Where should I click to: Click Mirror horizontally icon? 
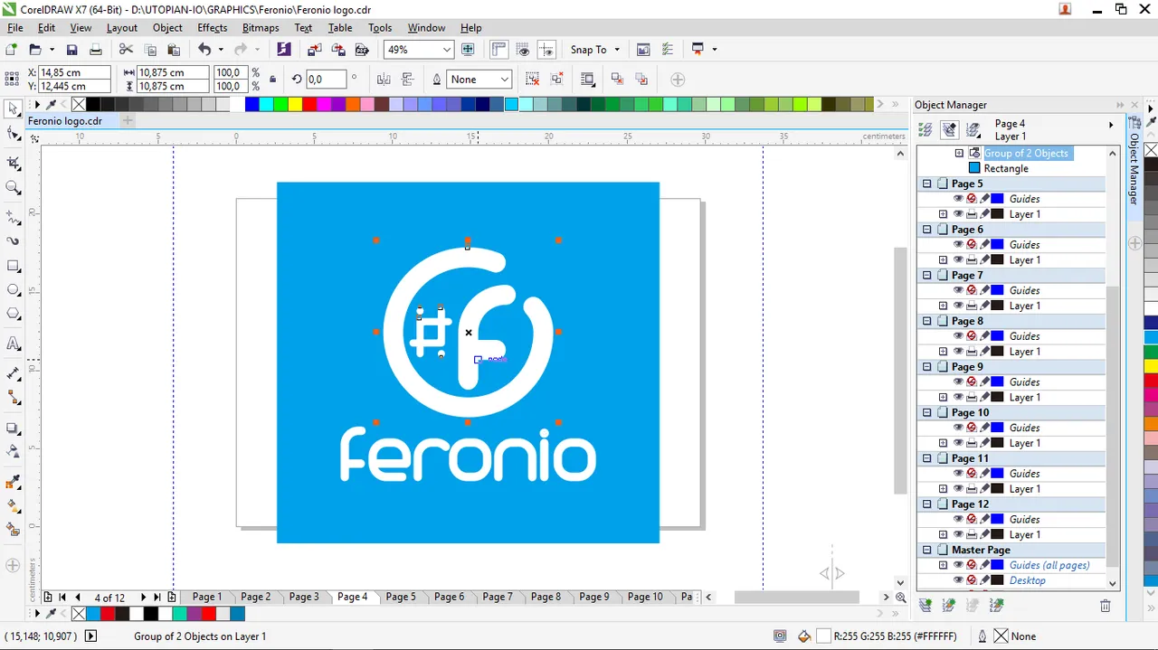pyautogui.click(x=384, y=80)
